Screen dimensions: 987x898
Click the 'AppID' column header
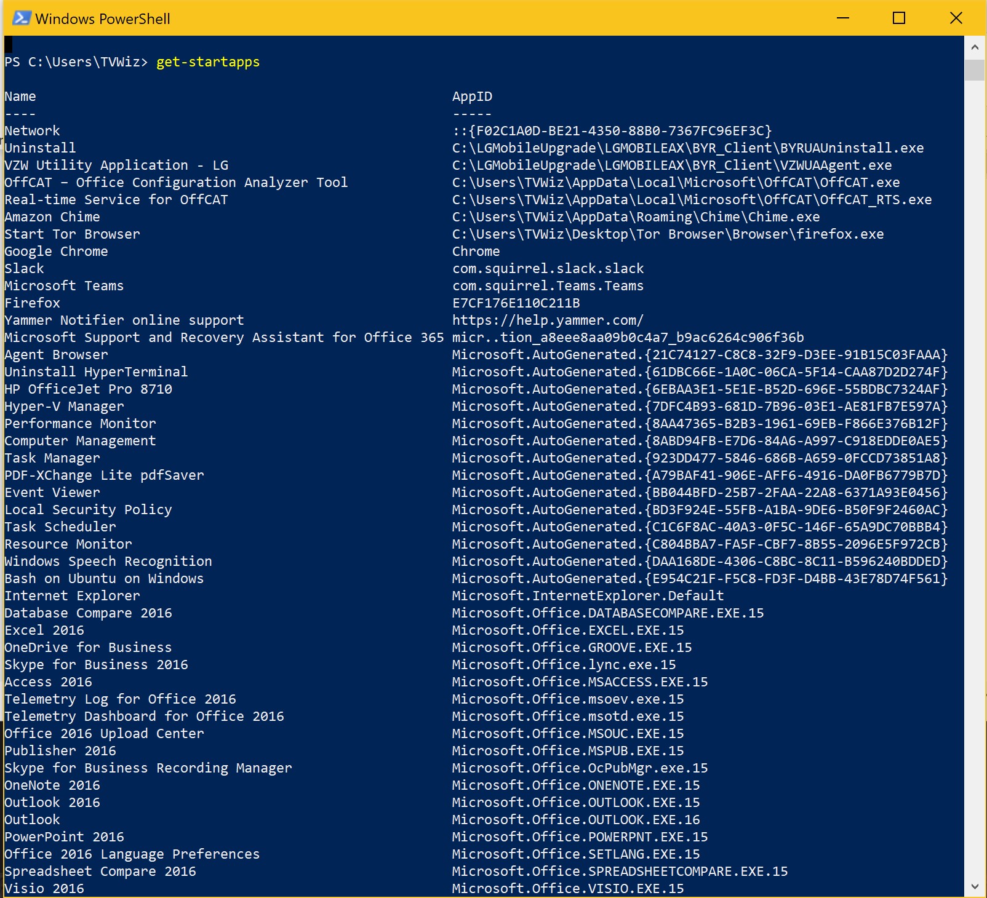click(472, 97)
